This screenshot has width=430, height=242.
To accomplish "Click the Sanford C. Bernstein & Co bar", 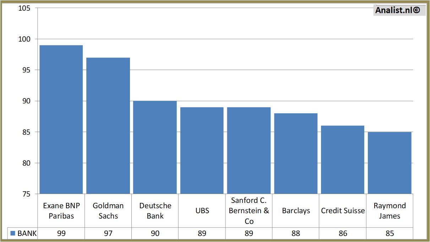I will pos(249,151).
